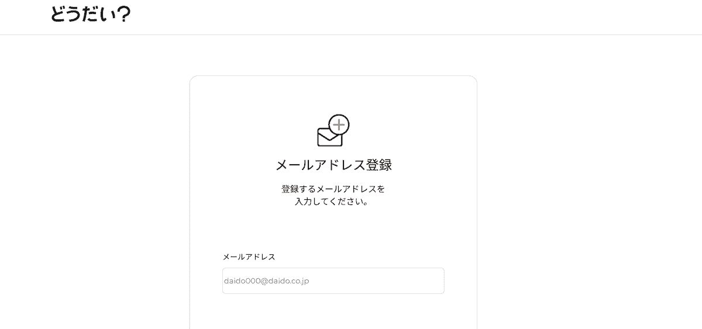Click the メールアドレス field label
Image resolution: width=702 pixels, height=329 pixels.
[x=249, y=257]
